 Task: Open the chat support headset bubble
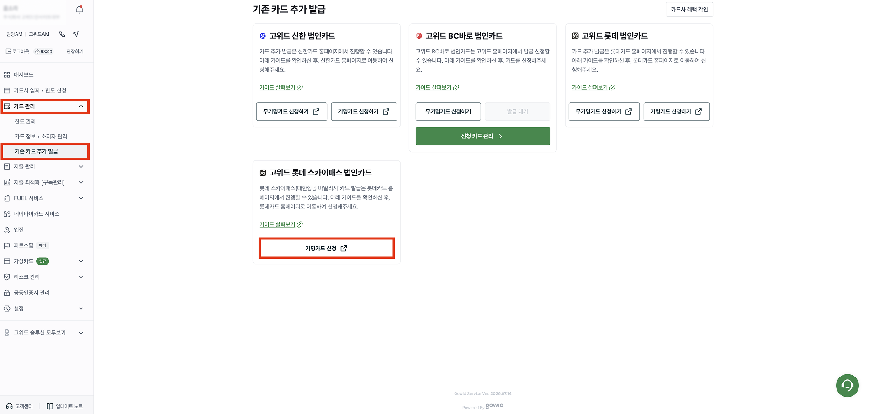coord(847,385)
